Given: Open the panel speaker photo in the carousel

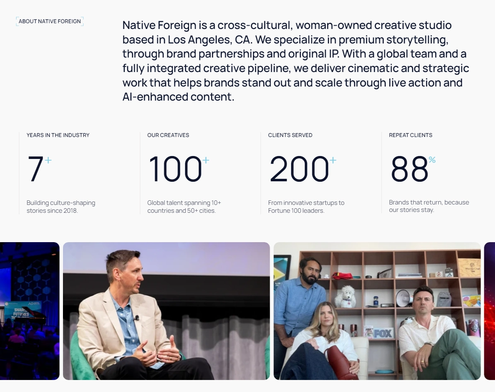Looking at the screenshot, I should [x=166, y=311].
